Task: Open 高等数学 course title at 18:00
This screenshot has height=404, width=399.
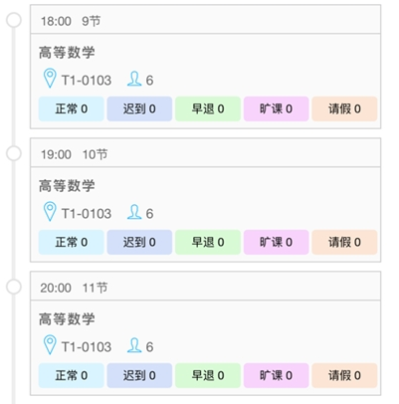Action: coord(67,53)
